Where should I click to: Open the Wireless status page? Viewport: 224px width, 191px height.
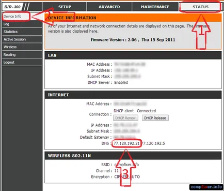22,47
